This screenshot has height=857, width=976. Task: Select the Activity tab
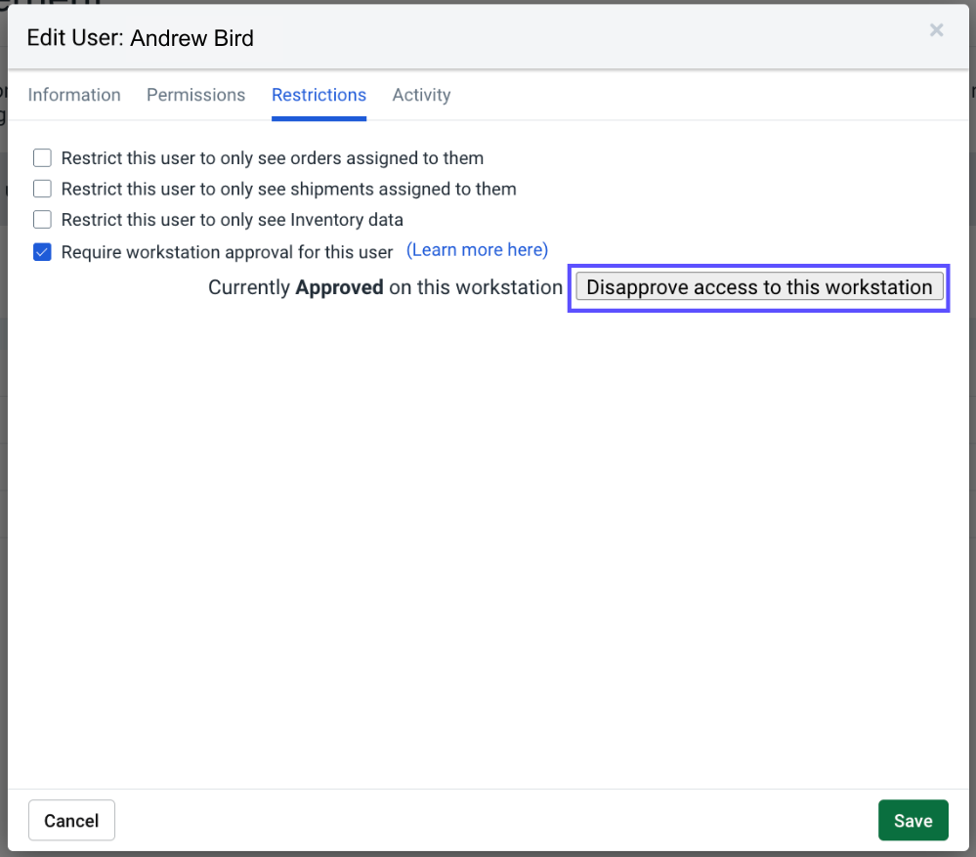tap(421, 95)
